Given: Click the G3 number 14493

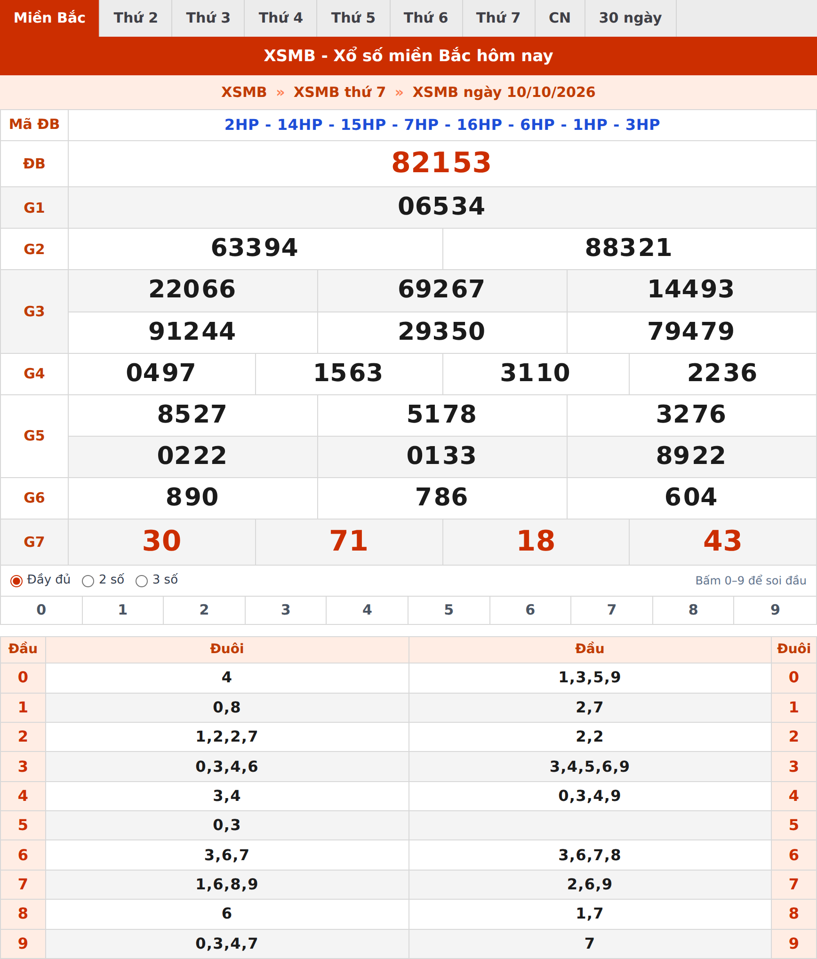Looking at the screenshot, I should (x=691, y=289).
